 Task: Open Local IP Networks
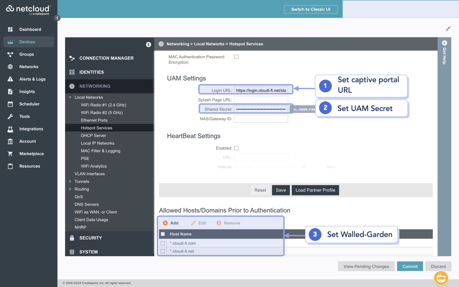click(x=98, y=143)
